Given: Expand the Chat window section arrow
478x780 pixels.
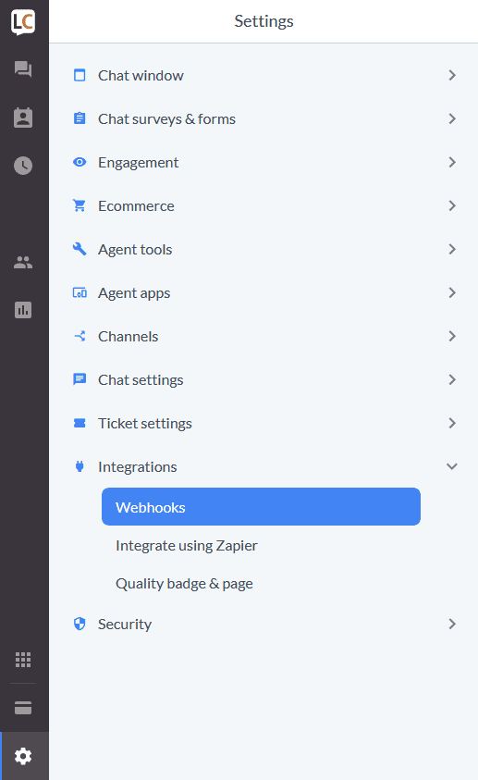Looking at the screenshot, I should click(452, 75).
